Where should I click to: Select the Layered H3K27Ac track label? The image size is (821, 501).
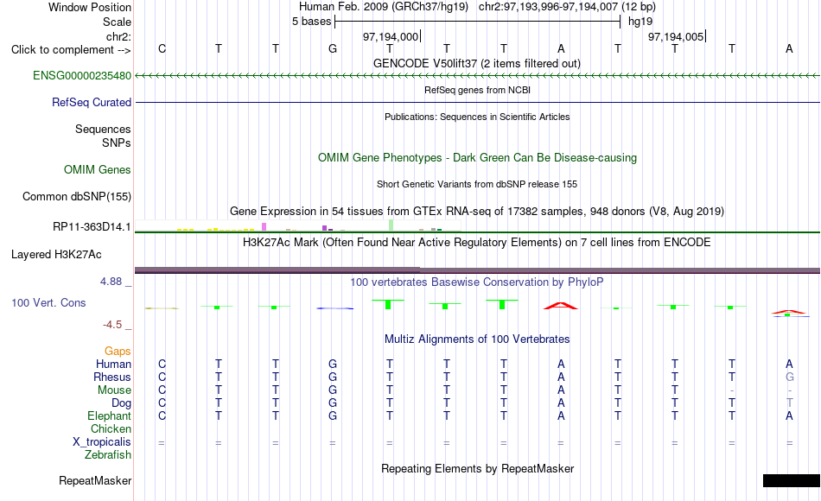[56, 255]
